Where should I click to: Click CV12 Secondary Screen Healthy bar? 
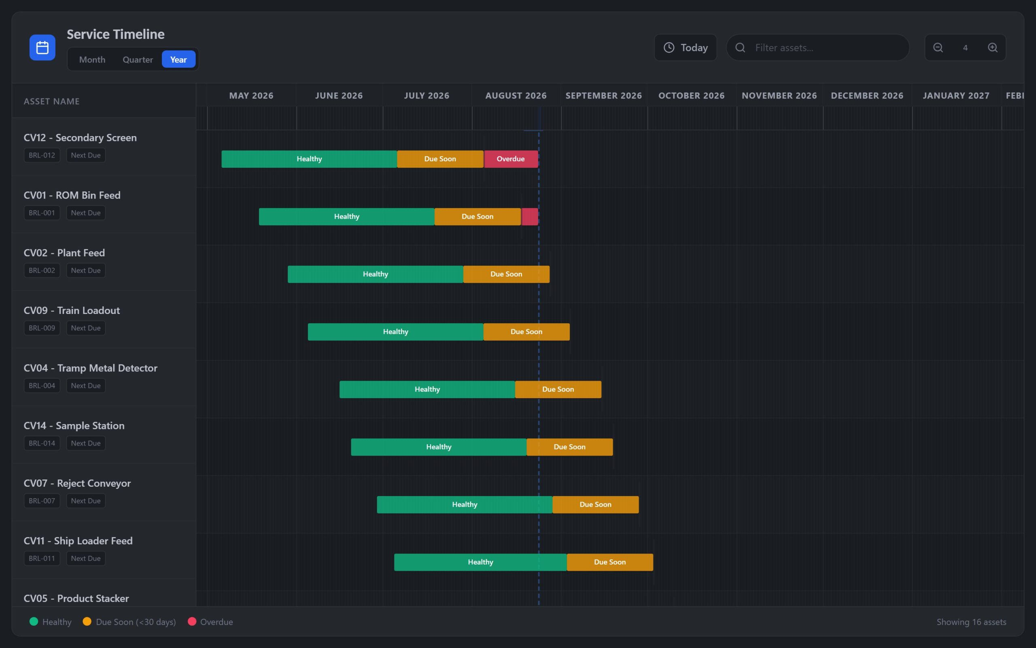pos(309,159)
